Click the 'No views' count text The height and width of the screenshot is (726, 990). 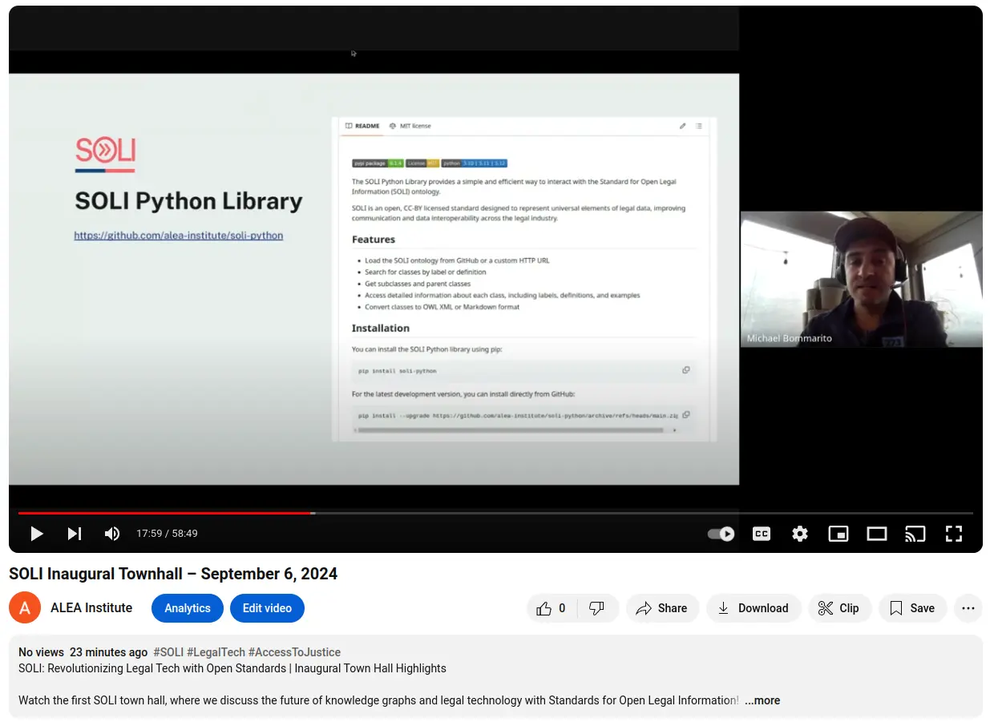click(x=41, y=652)
